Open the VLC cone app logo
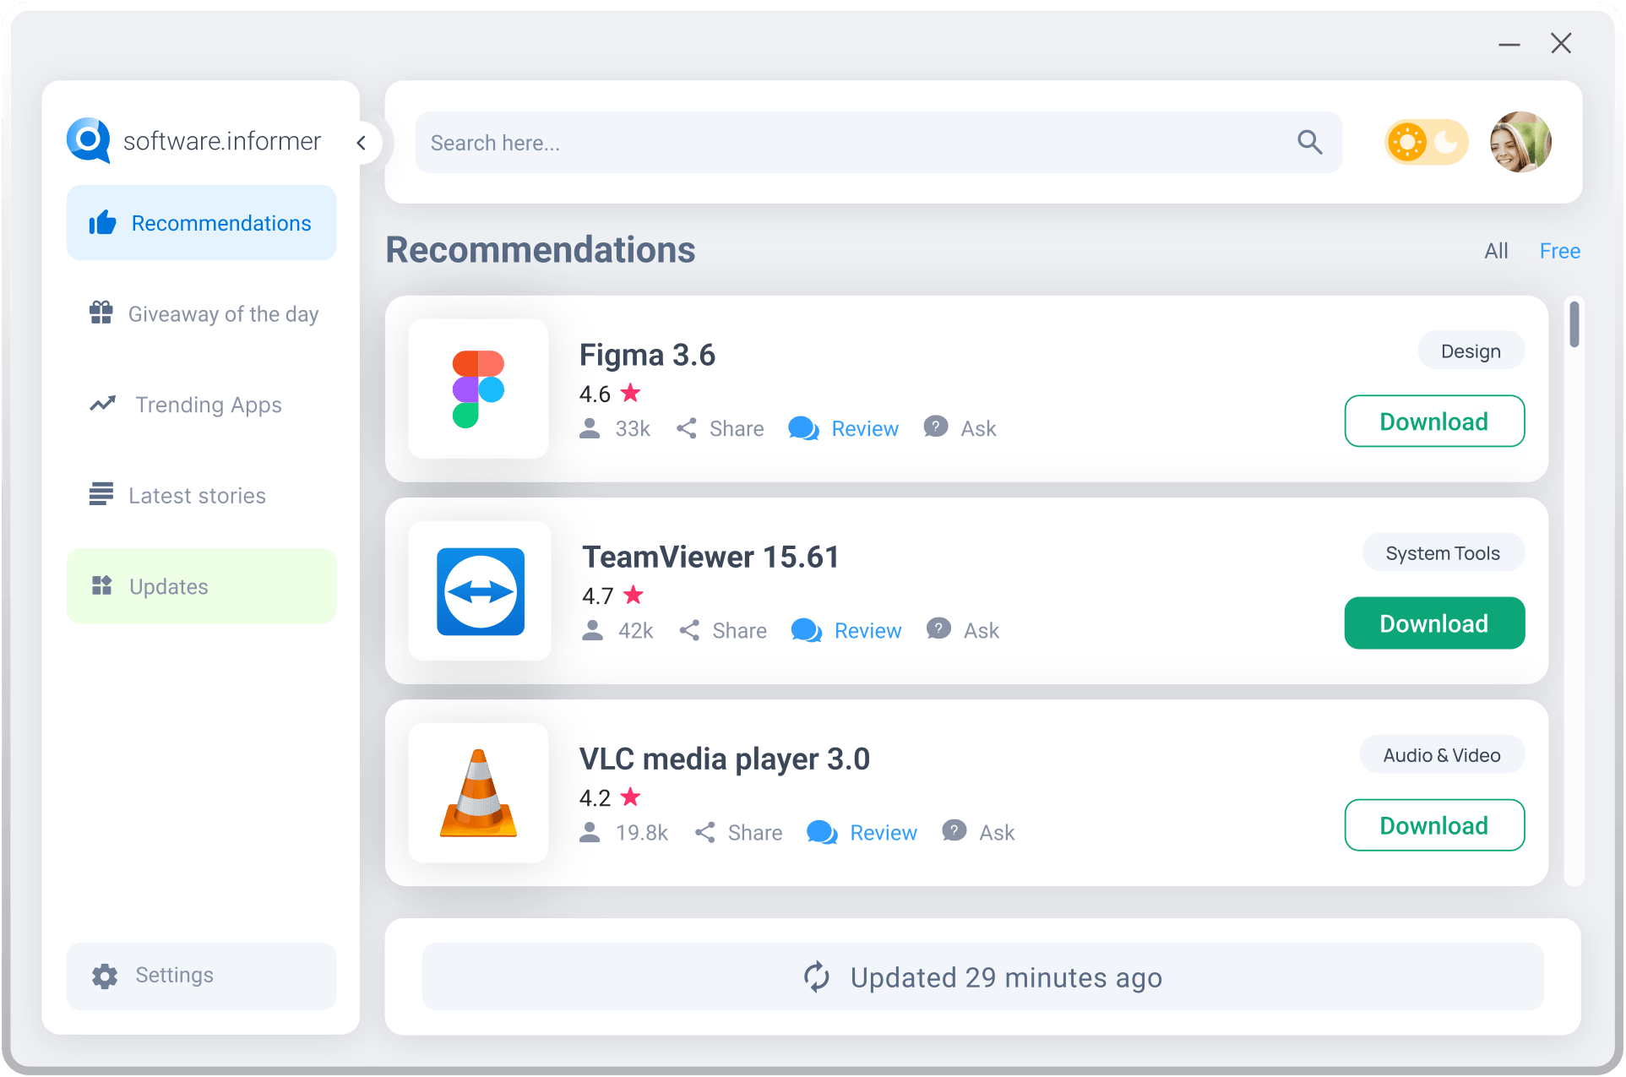The width and height of the screenshot is (1626, 1077). click(479, 793)
